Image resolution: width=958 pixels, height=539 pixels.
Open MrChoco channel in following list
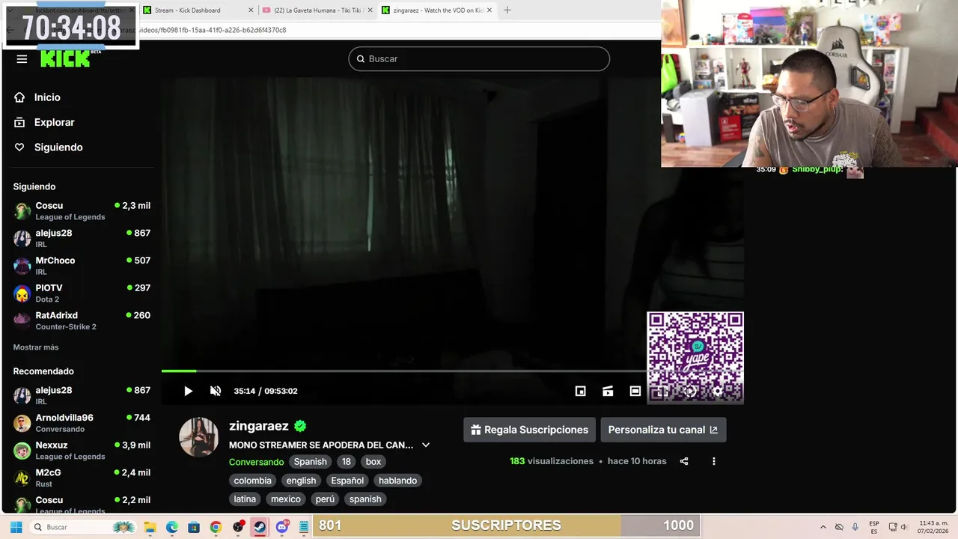[82, 266]
